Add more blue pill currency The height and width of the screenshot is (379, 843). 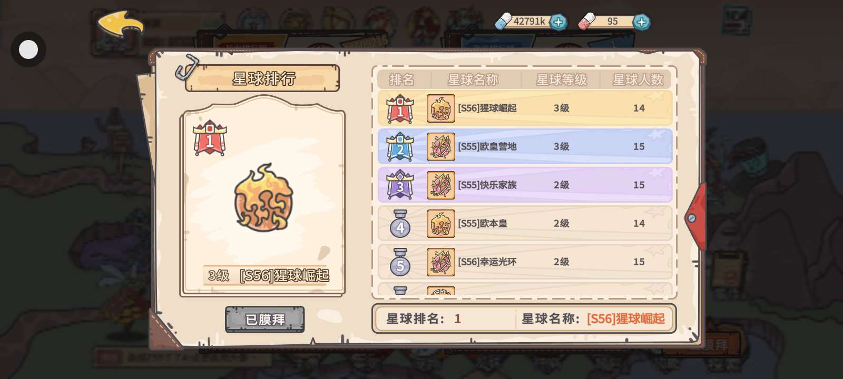[558, 22]
